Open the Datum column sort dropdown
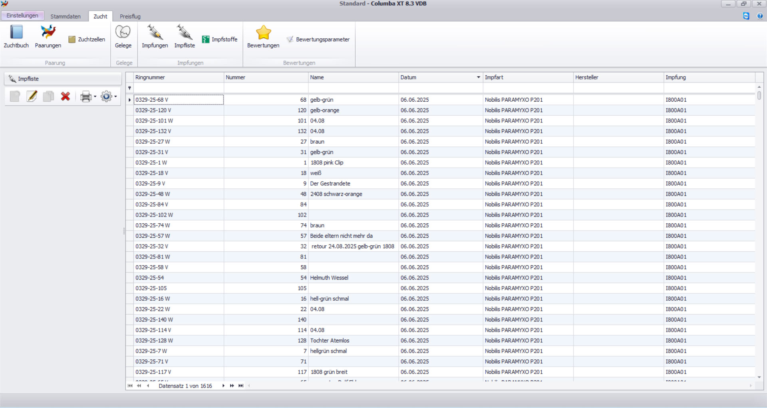The image size is (767, 408). click(x=478, y=77)
